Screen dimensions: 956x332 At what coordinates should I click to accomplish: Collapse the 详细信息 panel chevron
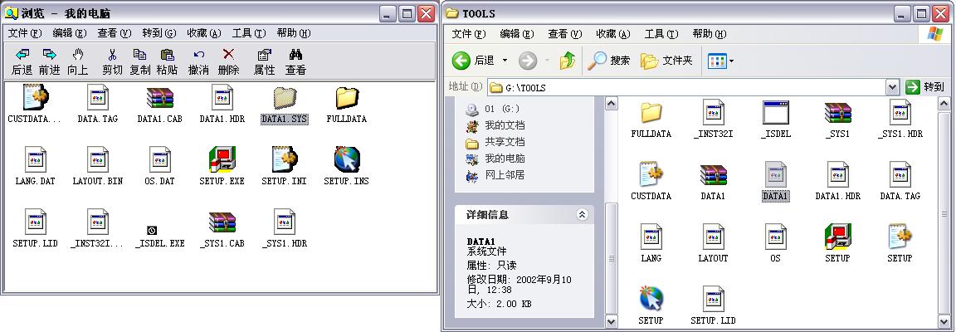(x=582, y=214)
